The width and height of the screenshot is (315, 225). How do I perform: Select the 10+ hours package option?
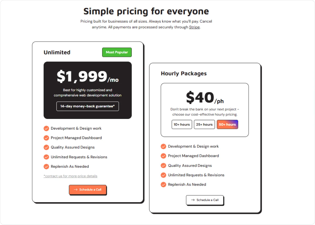coord(182,124)
